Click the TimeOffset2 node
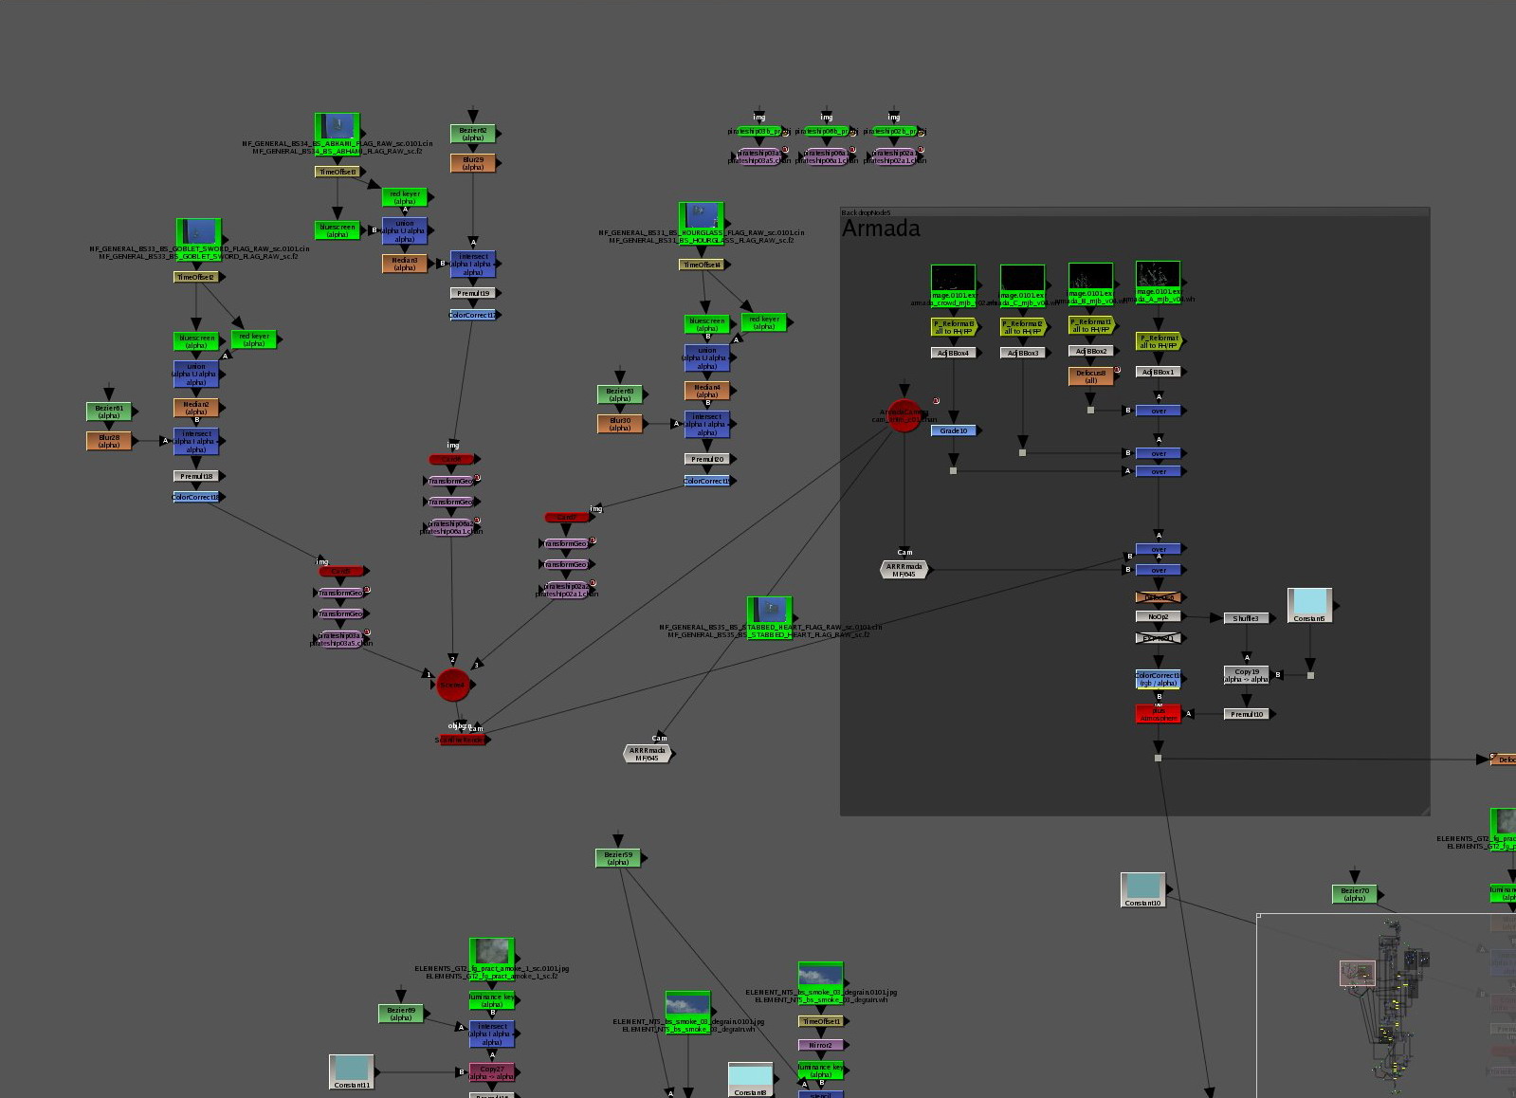The image size is (1516, 1098). point(196,277)
